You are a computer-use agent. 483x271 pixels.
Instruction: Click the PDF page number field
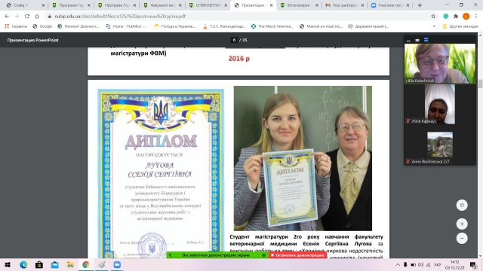234,40
